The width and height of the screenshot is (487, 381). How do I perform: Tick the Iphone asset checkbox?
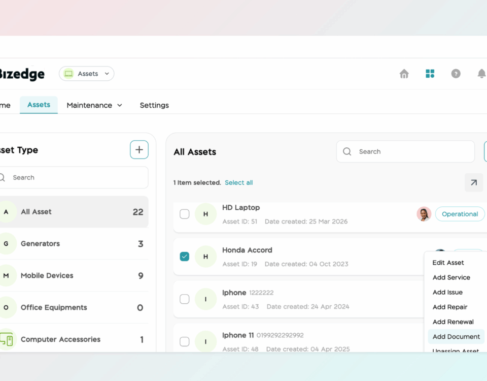click(185, 299)
